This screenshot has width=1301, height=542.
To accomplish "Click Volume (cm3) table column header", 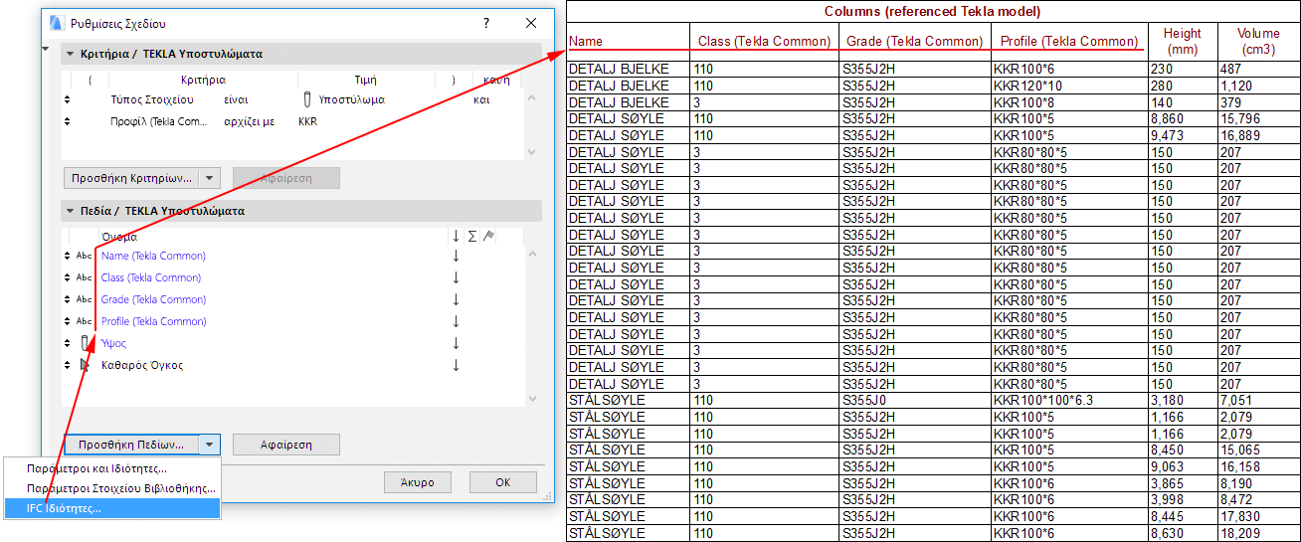I will click(1259, 41).
